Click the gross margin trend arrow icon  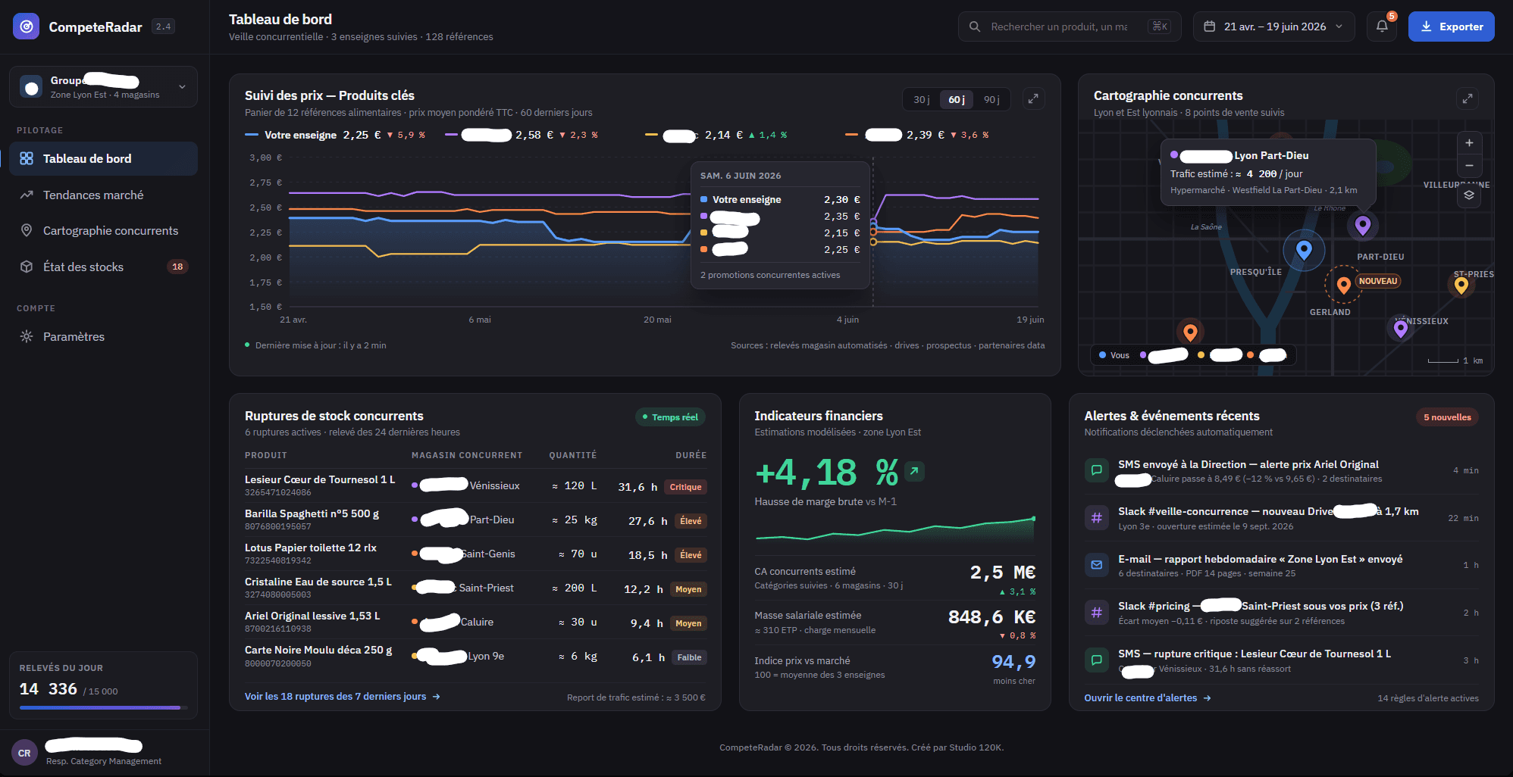click(915, 471)
